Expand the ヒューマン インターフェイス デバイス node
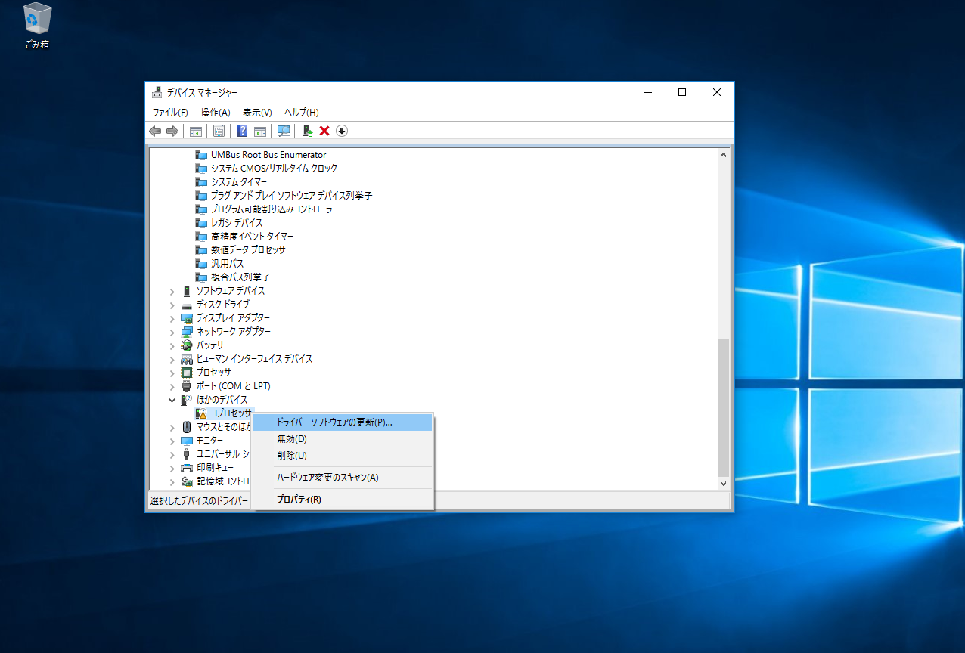This screenshot has width=965, height=653. pos(172,359)
